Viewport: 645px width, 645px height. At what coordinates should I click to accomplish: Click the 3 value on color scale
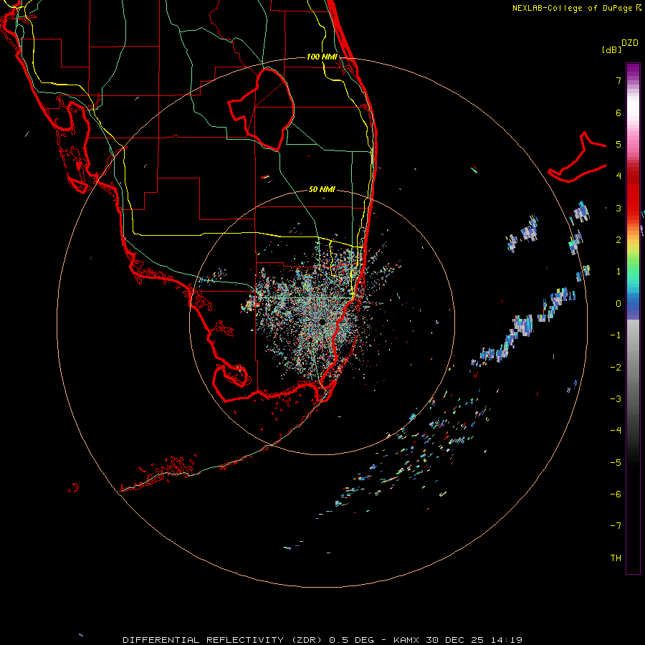[618, 208]
